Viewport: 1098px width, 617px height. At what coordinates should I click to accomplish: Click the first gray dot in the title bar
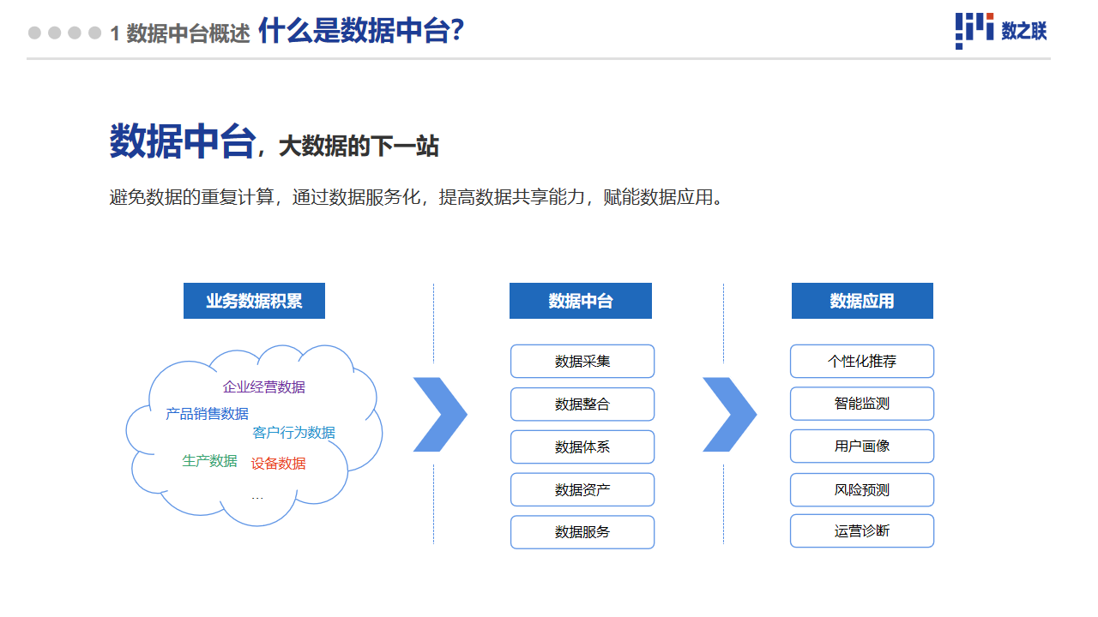coord(35,33)
